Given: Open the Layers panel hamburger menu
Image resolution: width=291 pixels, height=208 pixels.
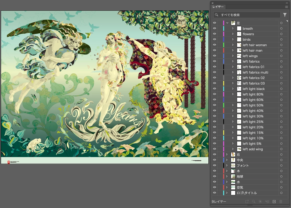Looking at the screenshot, I should (286, 7).
